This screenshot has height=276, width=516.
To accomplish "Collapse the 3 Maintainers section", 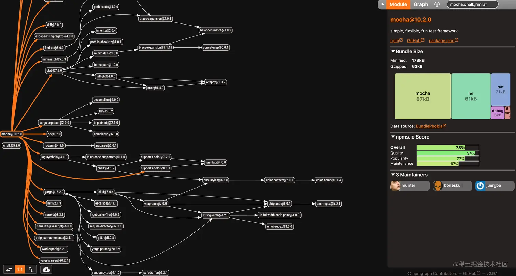I will point(409,175).
